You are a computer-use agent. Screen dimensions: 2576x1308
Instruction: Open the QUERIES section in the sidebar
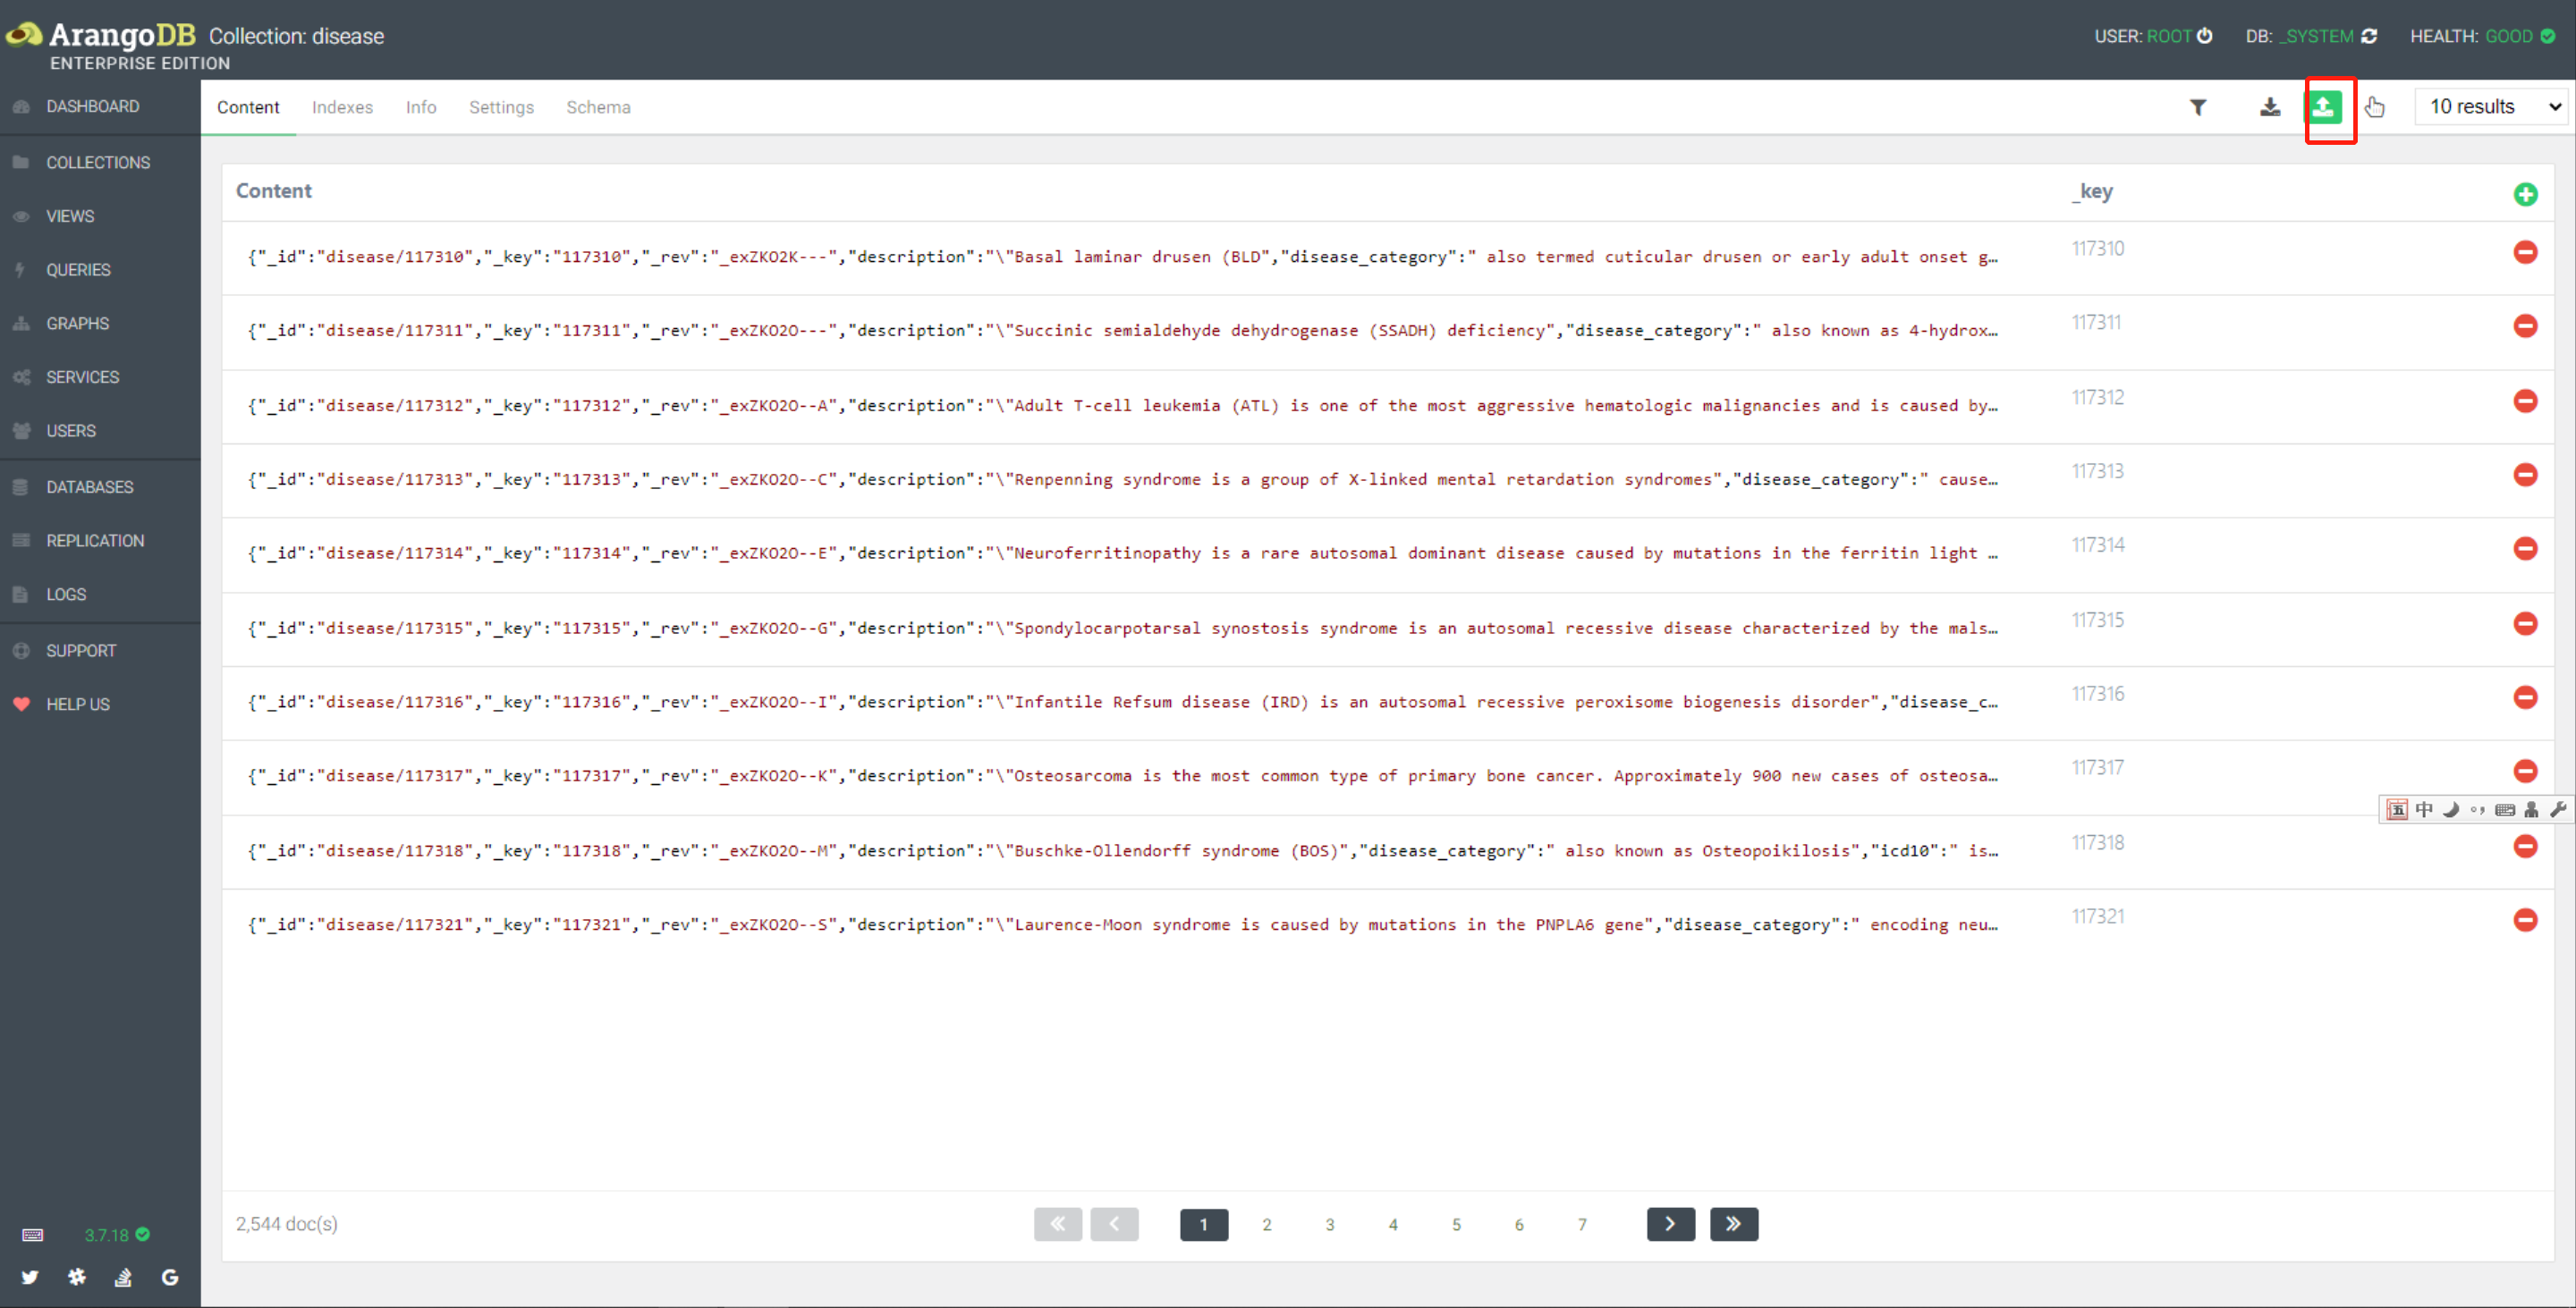click(x=78, y=270)
